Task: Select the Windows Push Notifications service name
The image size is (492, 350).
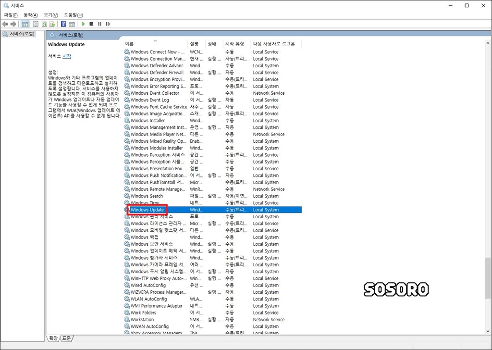Action: pyautogui.click(x=159, y=175)
